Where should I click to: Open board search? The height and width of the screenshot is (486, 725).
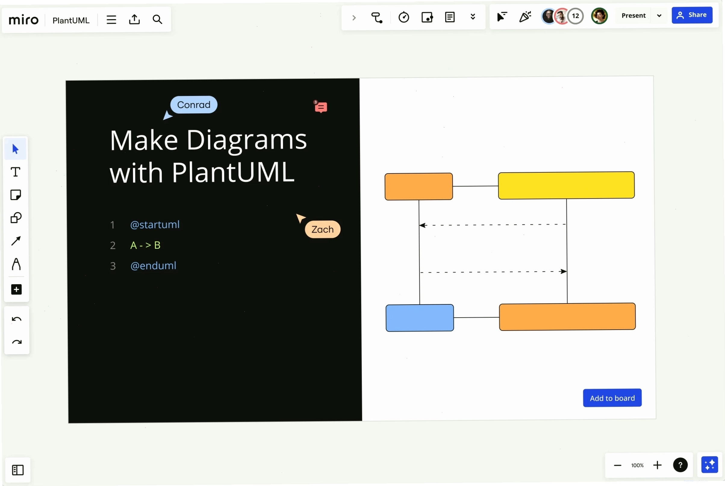157,20
